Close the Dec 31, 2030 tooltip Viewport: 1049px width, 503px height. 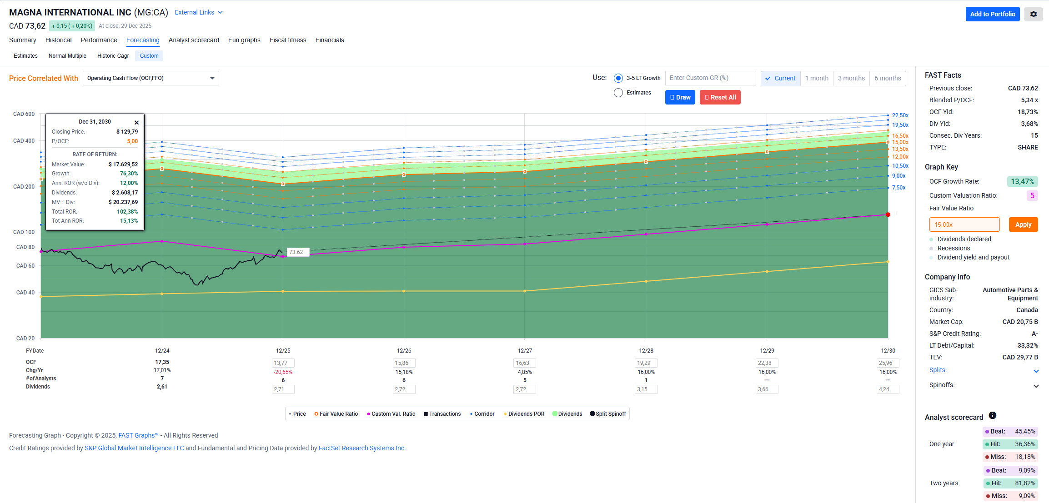pos(136,123)
